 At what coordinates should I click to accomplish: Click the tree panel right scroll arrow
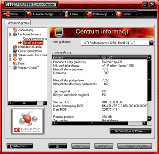[45, 103]
